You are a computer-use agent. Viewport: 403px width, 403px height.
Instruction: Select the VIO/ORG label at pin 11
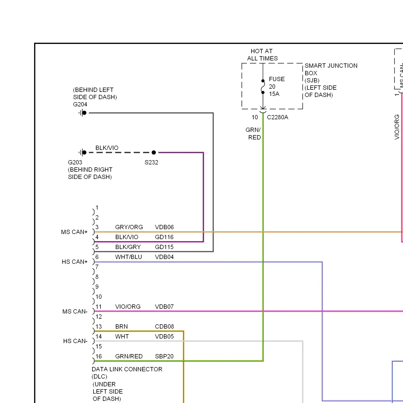128,307
